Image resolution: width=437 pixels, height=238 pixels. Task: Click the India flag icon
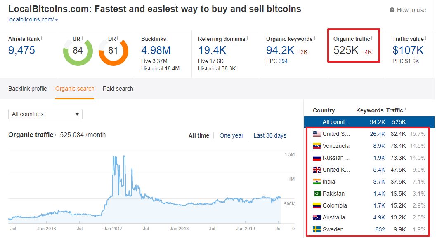(317, 182)
